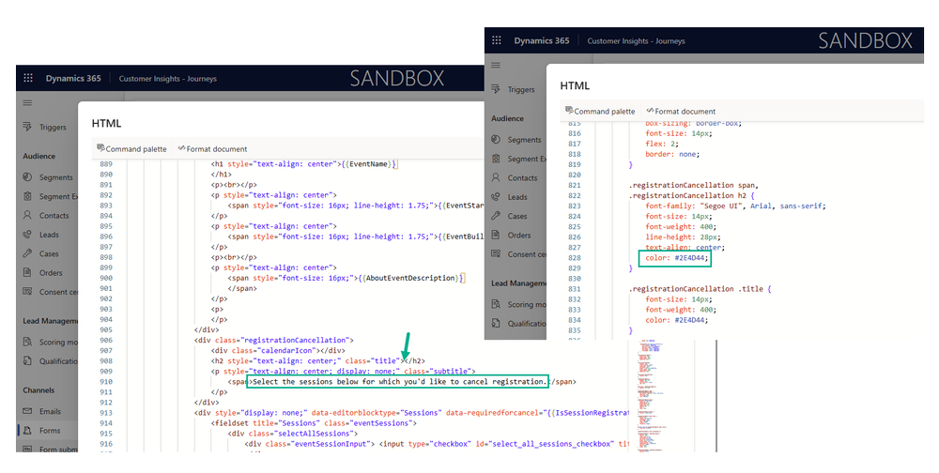Click Dynamics 365 title in left window

[x=73, y=79]
